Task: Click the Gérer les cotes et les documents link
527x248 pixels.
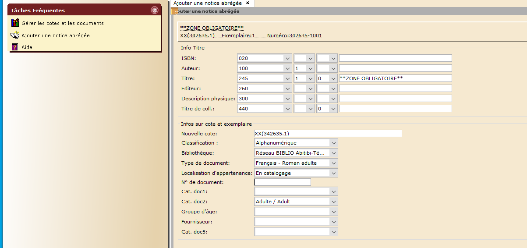Action: pyautogui.click(x=63, y=23)
